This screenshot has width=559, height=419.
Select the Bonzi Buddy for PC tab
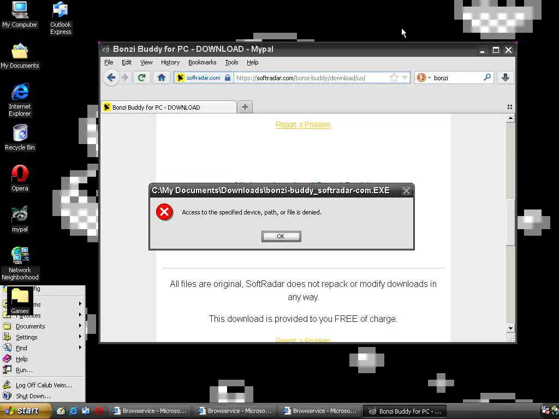pyautogui.click(x=169, y=107)
